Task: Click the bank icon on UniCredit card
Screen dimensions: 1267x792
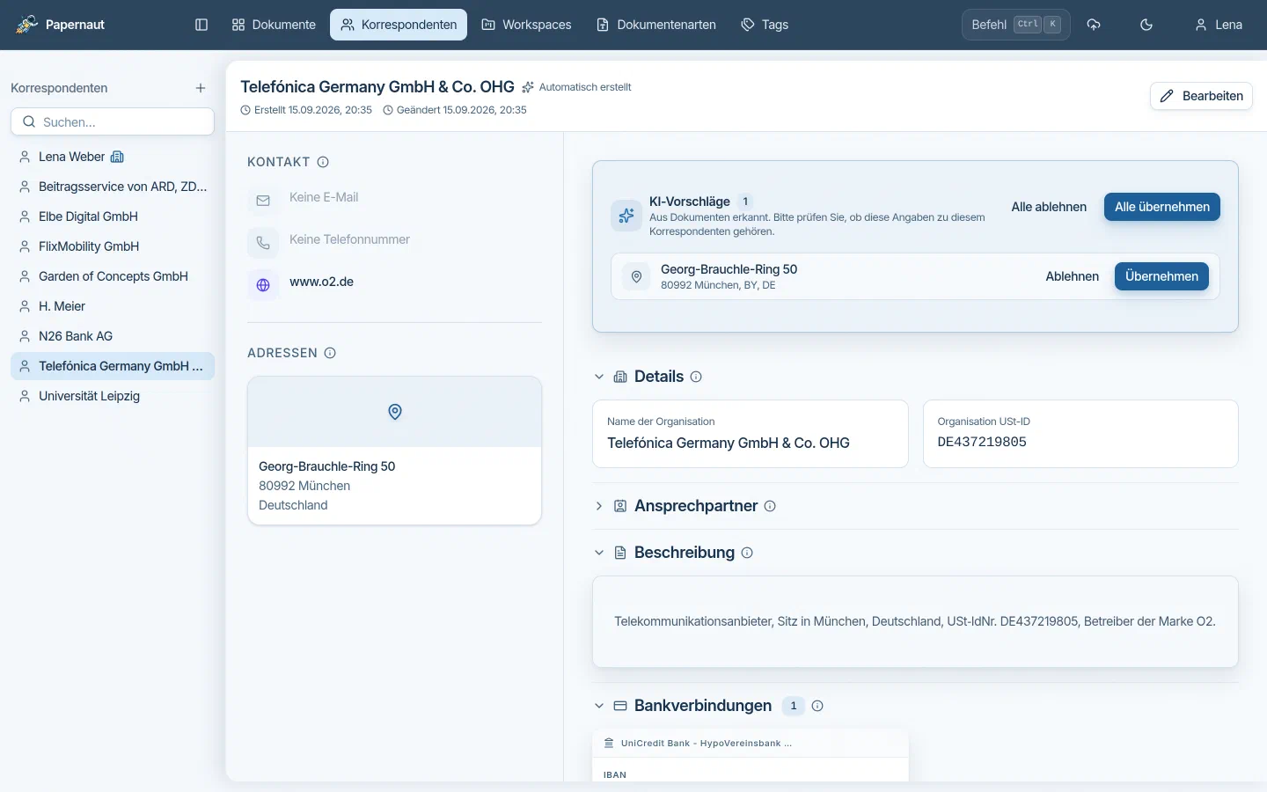Action: [x=609, y=744]
